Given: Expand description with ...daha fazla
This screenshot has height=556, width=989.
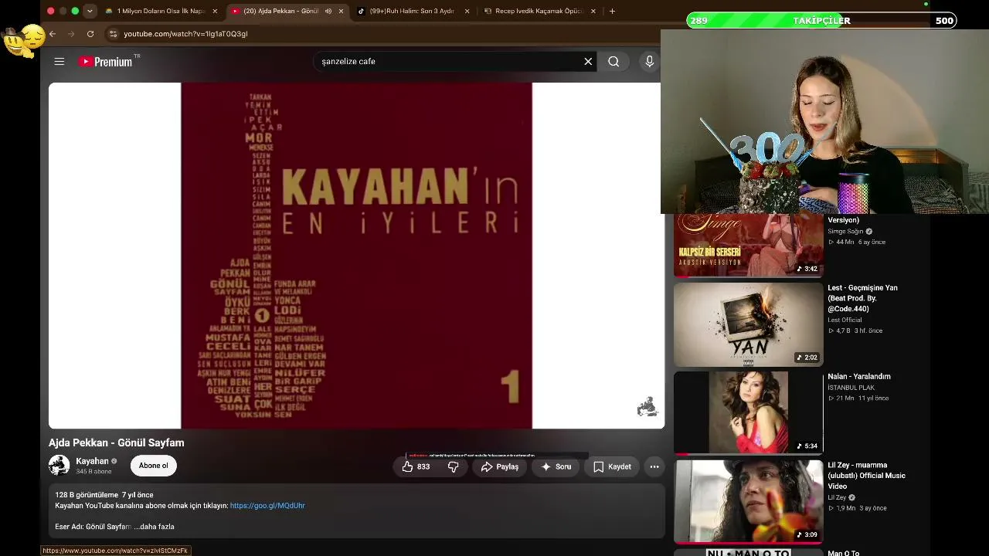Looking at the screenshot, I should click(x=154, y=527).
